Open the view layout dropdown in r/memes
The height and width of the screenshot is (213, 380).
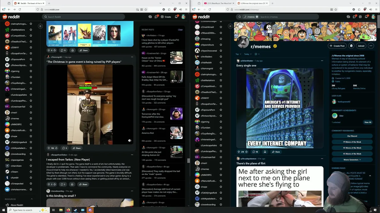(257, 54)
